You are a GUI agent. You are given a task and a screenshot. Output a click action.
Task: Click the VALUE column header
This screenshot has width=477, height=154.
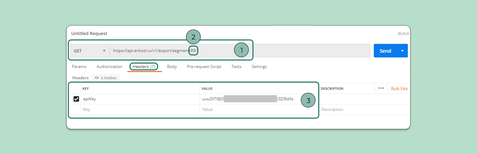point(207,89)
